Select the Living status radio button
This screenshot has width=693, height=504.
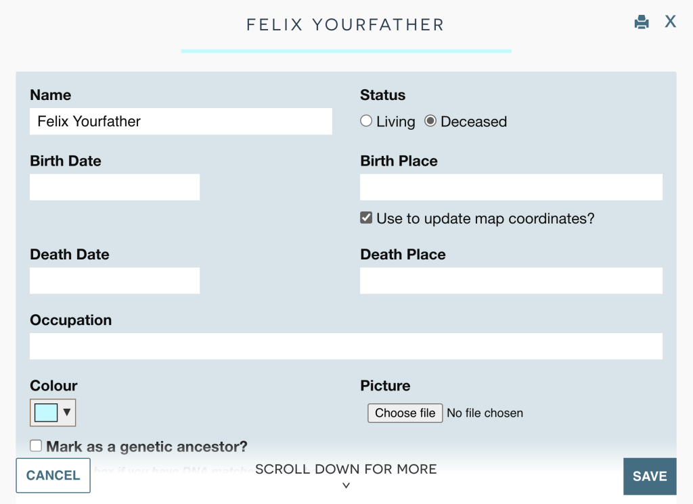(x=366, y=121)
